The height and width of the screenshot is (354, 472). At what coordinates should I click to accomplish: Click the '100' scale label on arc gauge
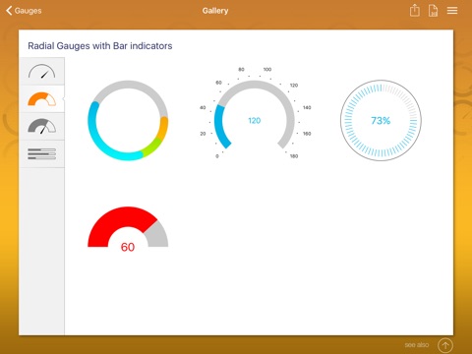click(267, 70)
